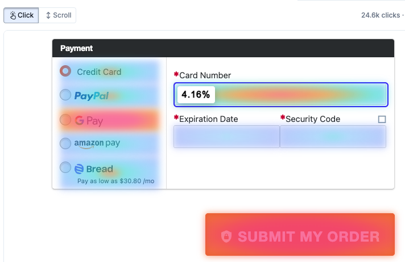The width and height of the screenshot is (405, 262).
Task: Select PayPal radio button
Action: [65, 95]
